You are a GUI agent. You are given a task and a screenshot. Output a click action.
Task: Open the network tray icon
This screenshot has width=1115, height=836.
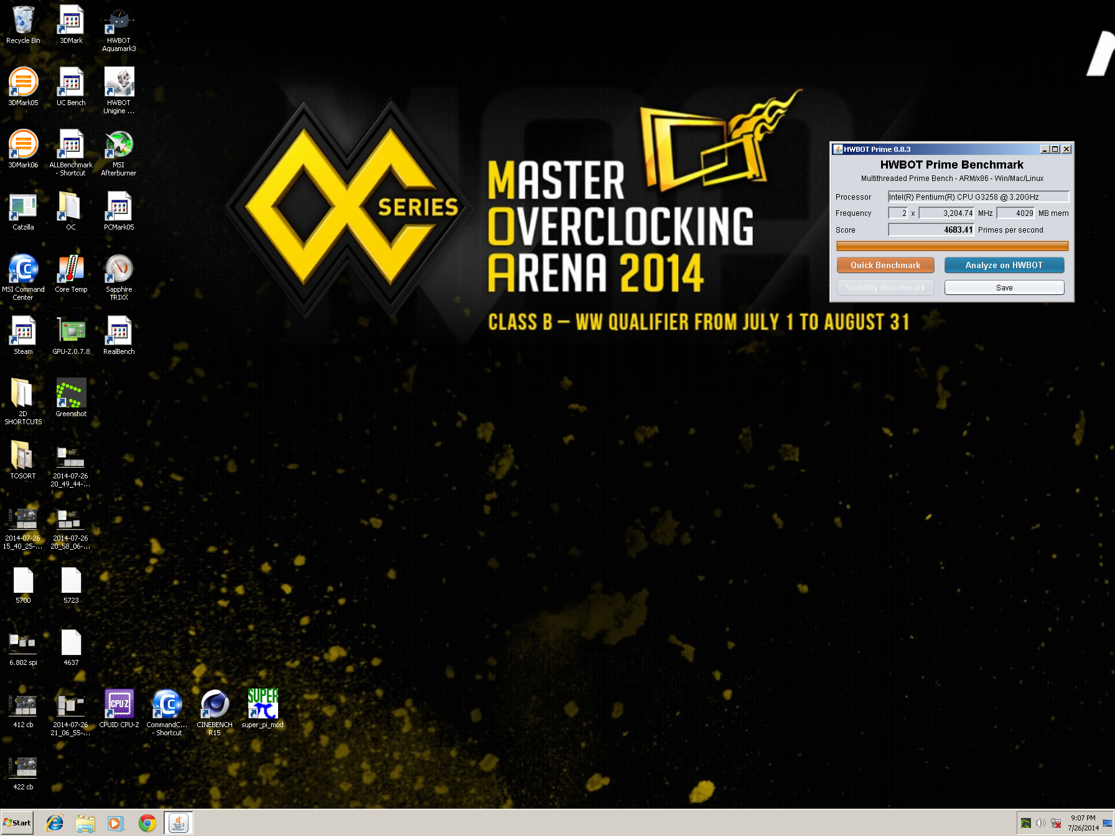[1056, 823]
